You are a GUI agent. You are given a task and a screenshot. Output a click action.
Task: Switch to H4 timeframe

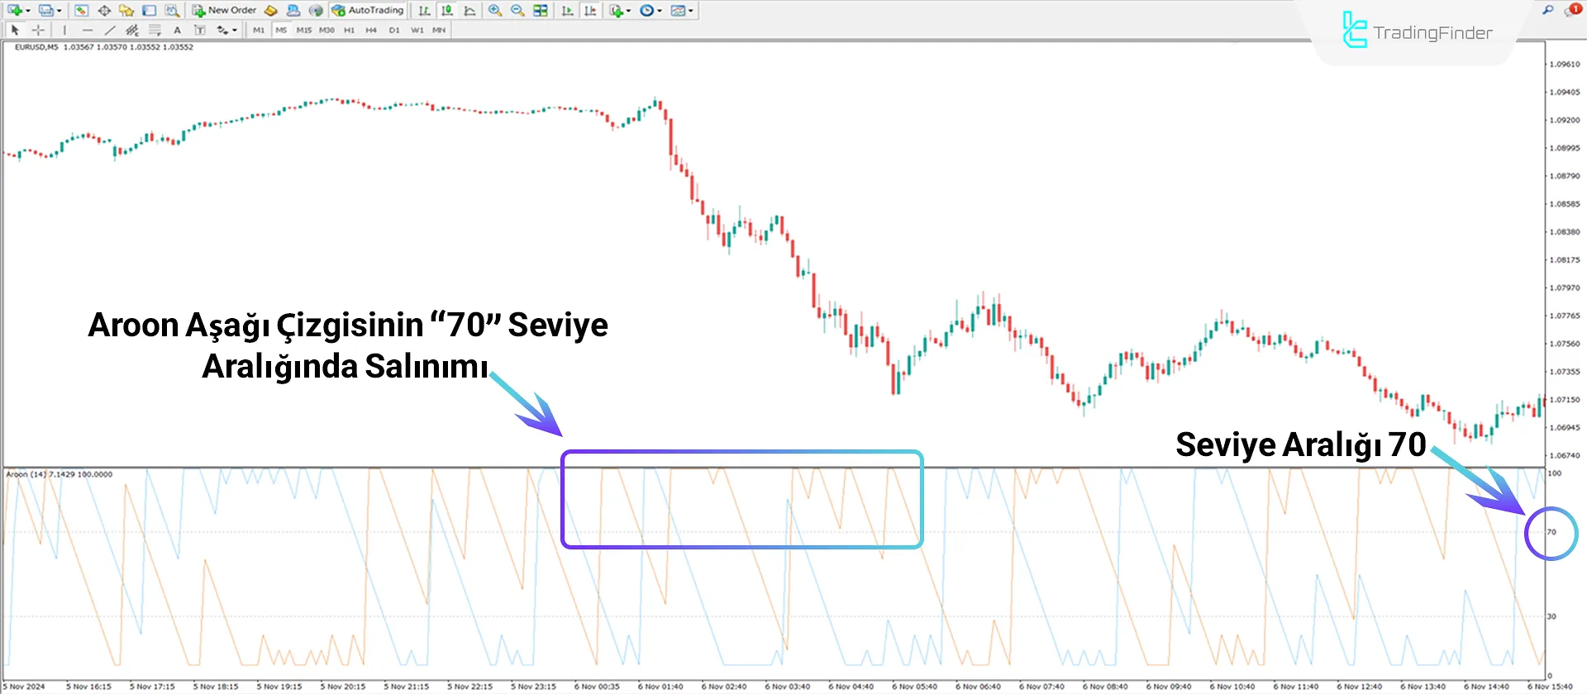click(371, 30)
